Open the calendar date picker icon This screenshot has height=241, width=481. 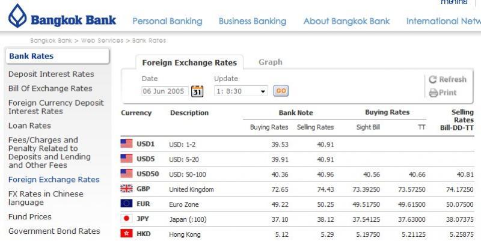click(197, 91)
